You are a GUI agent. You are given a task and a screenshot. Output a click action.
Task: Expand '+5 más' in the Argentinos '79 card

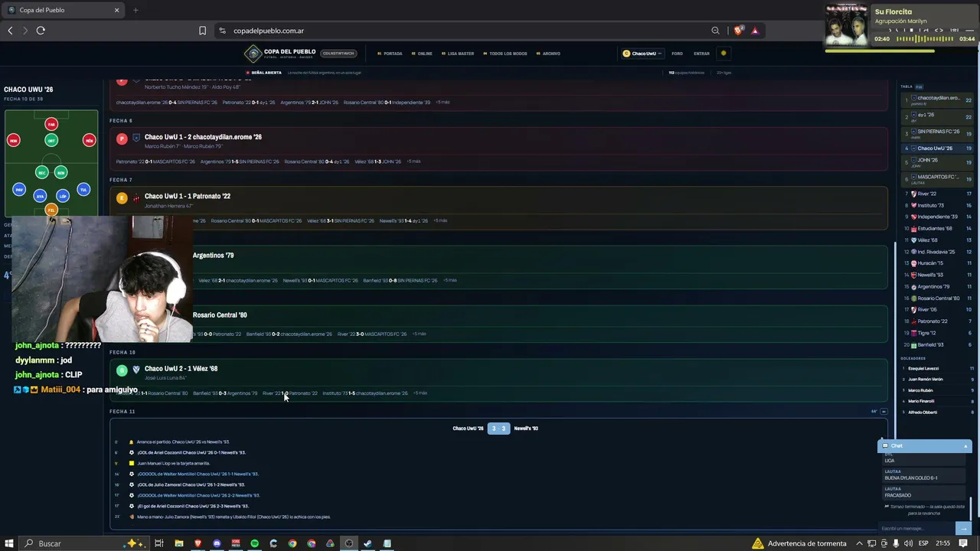click(x=449, y=280)
